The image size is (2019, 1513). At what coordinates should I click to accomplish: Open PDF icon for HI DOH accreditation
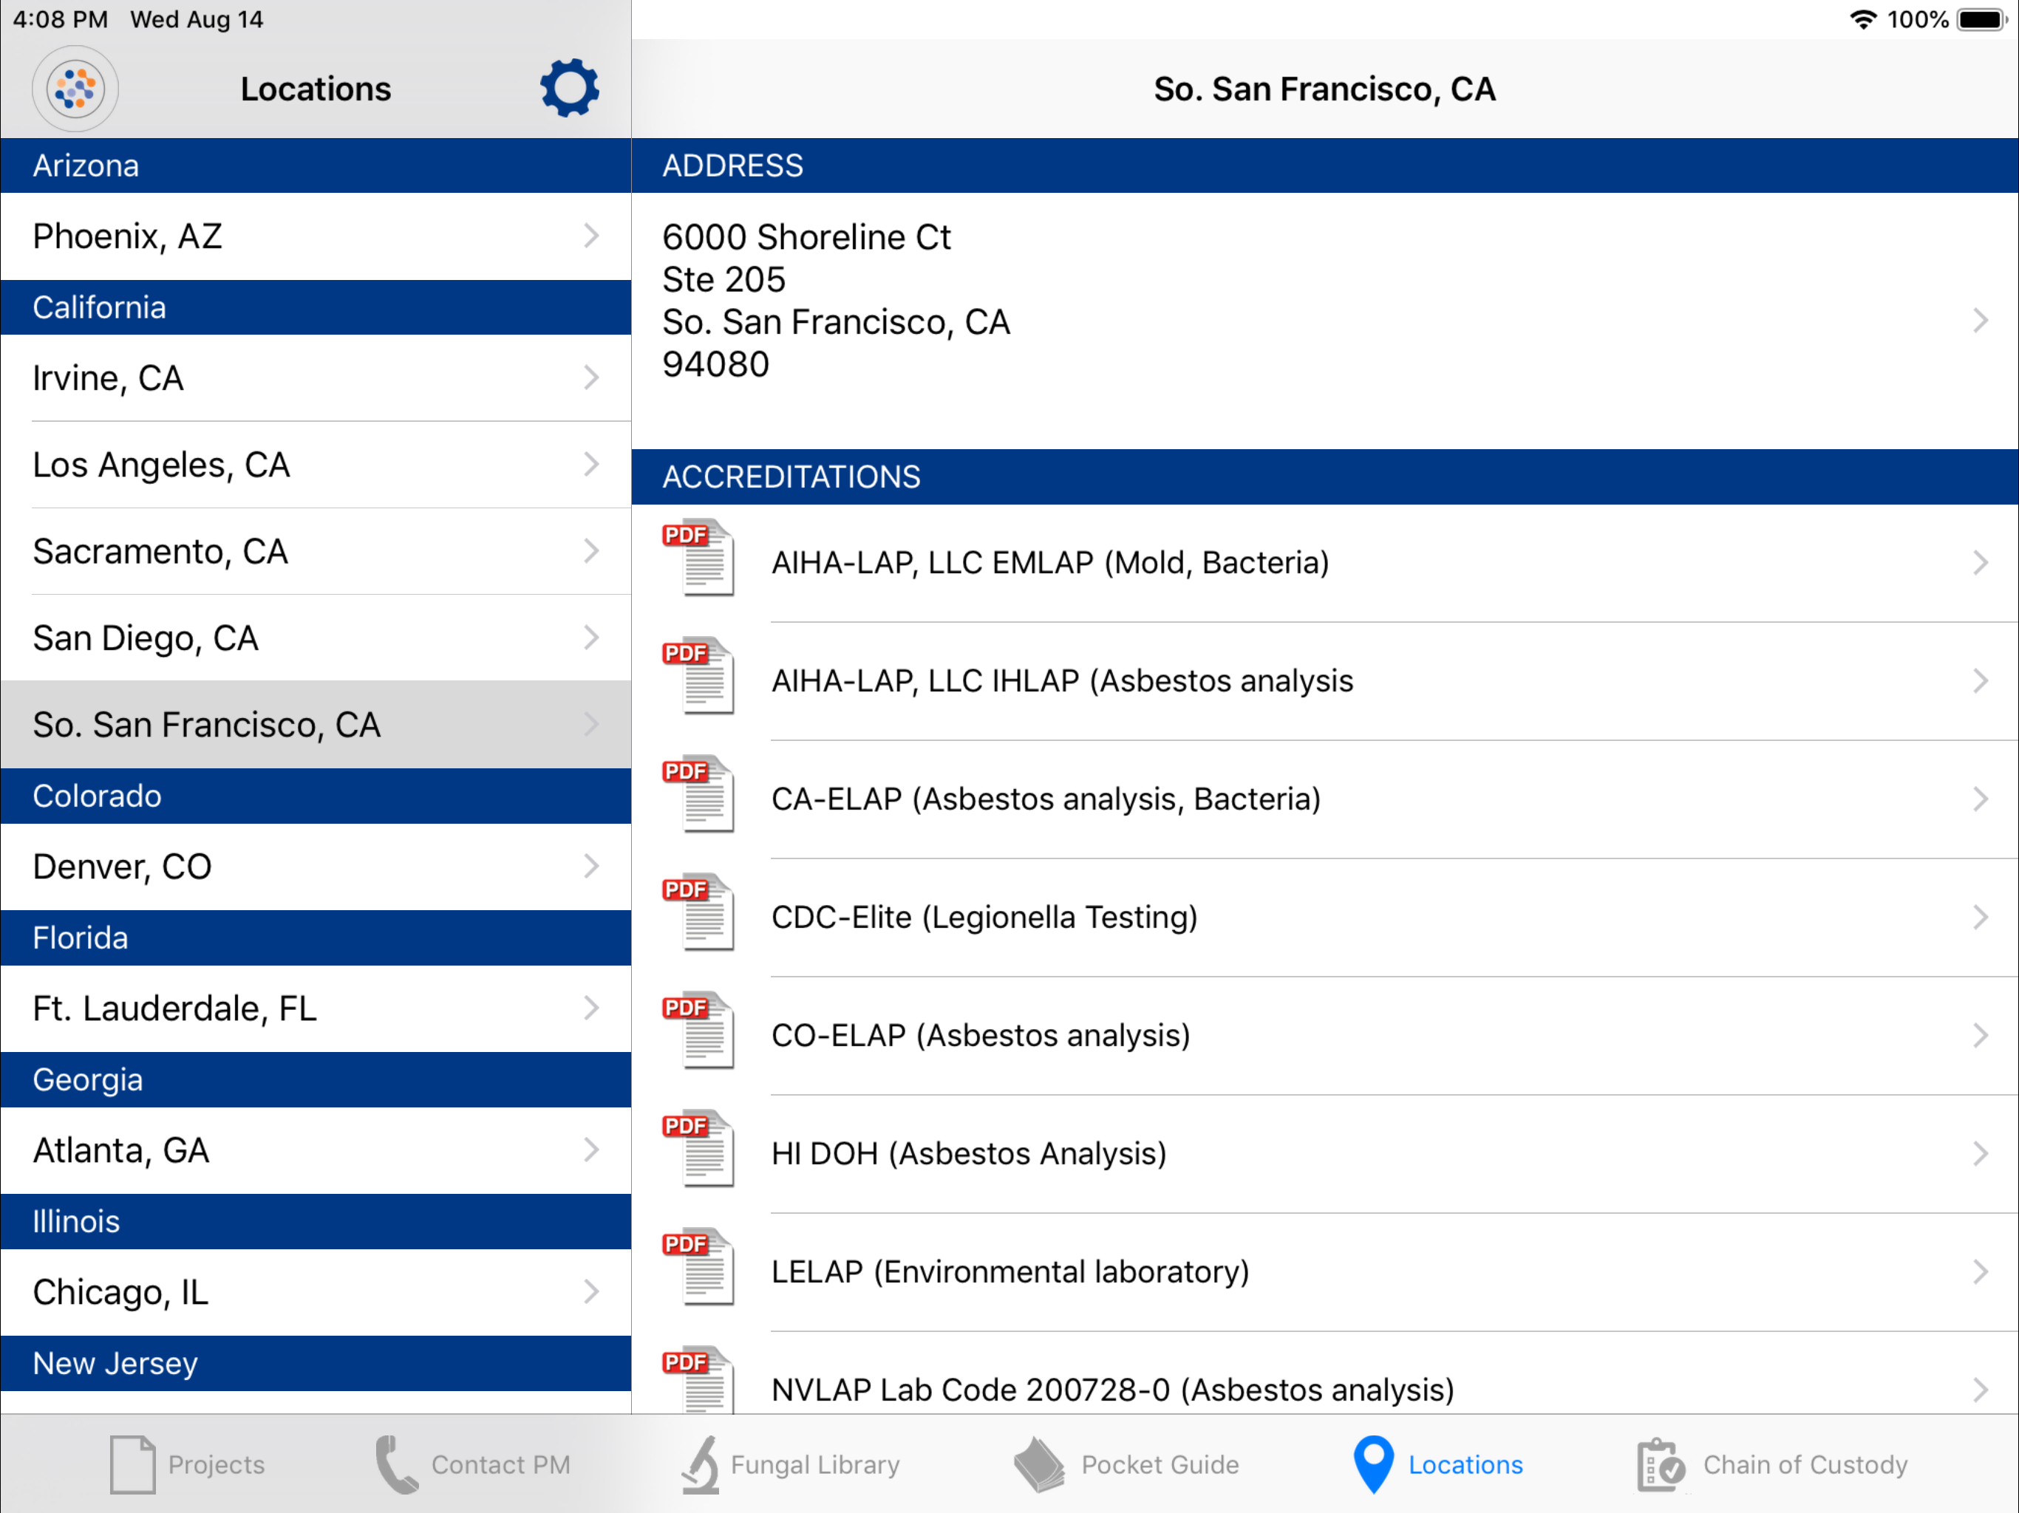point(698,1148)
